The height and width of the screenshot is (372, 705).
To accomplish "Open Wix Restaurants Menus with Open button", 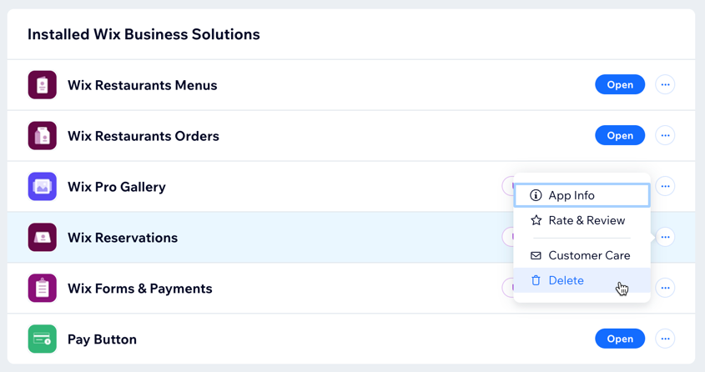I will tap(620, 84).
